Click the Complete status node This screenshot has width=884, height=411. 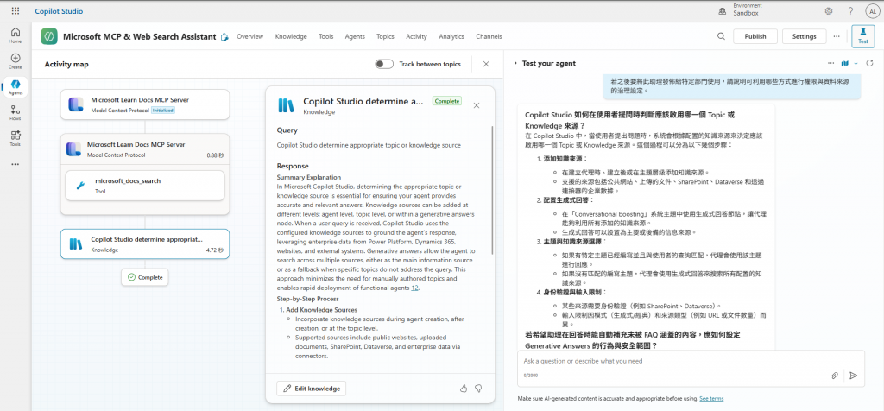click(x=145, y=277)
